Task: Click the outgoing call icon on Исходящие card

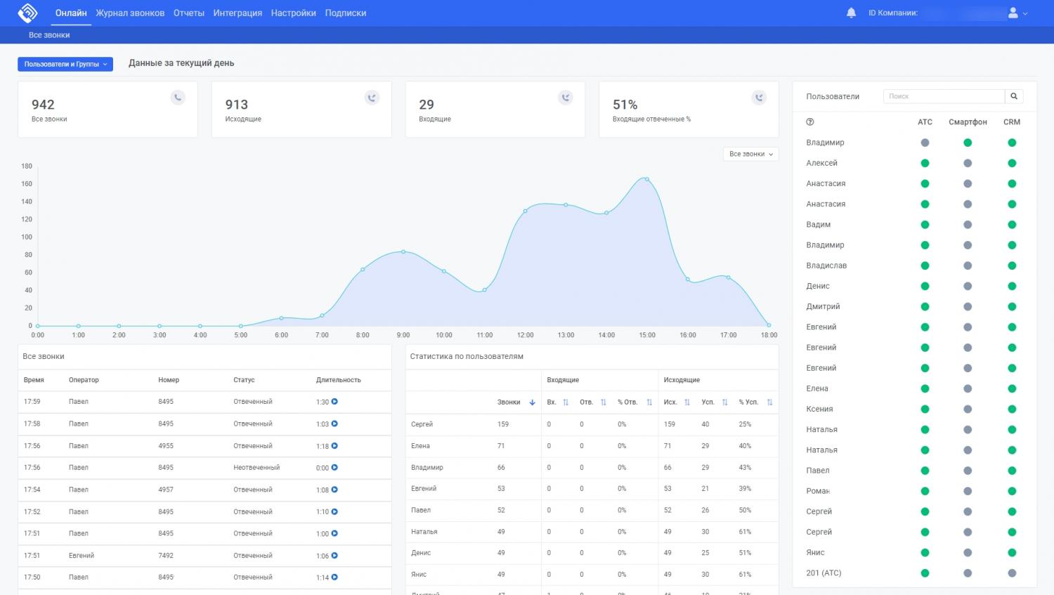Action: (x=372, y=98)
